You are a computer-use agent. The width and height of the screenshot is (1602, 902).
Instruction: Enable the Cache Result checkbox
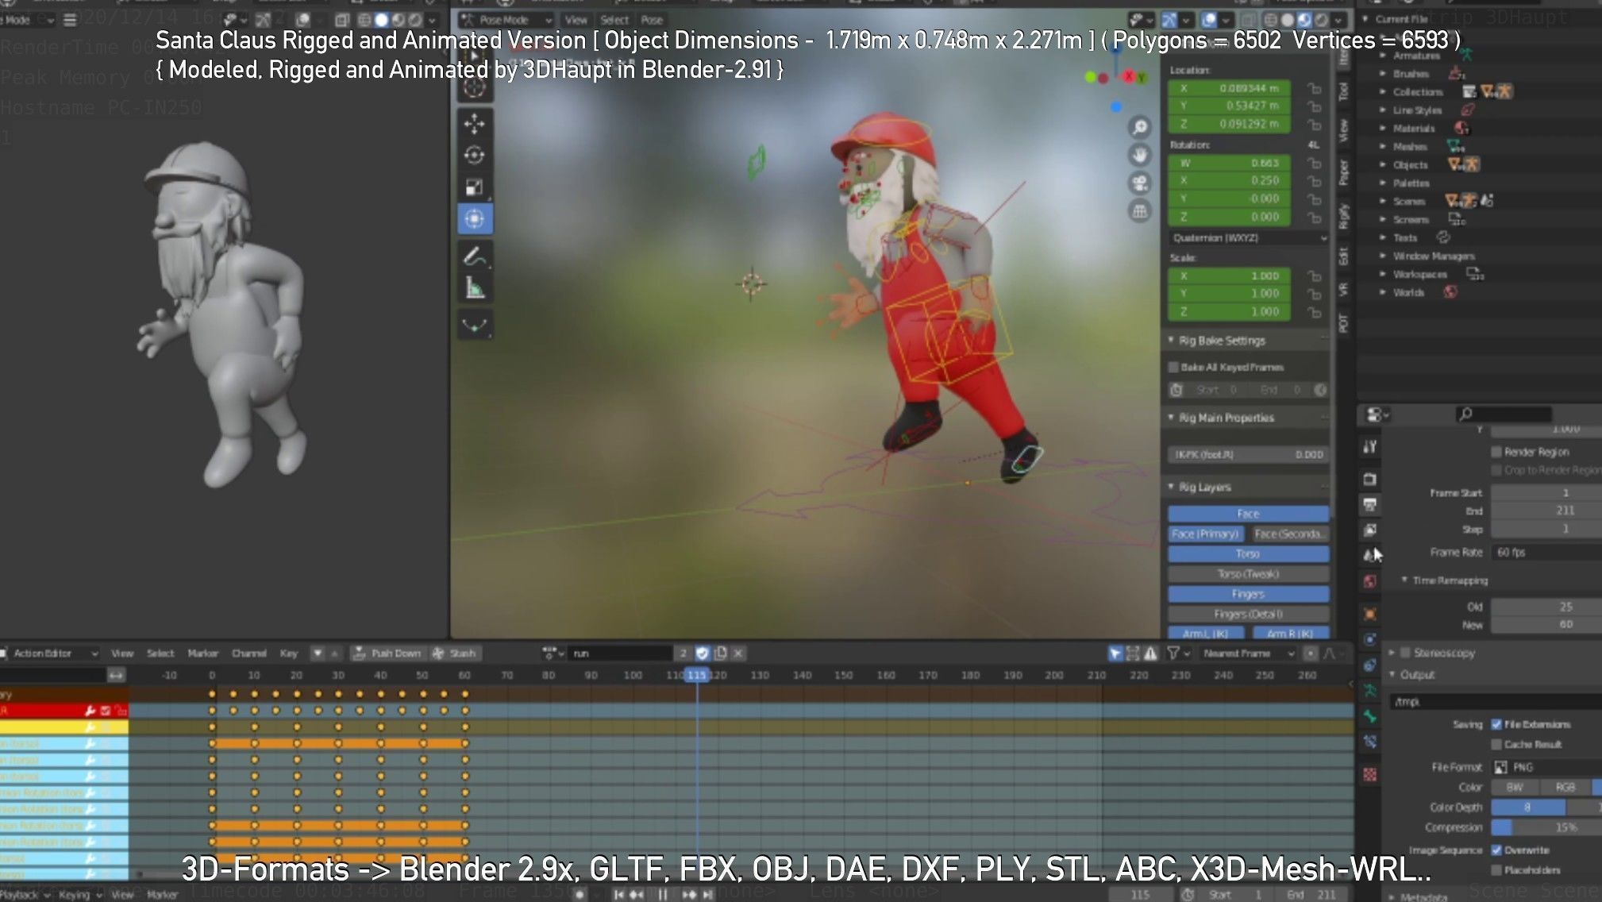(x=1496, y=744)
